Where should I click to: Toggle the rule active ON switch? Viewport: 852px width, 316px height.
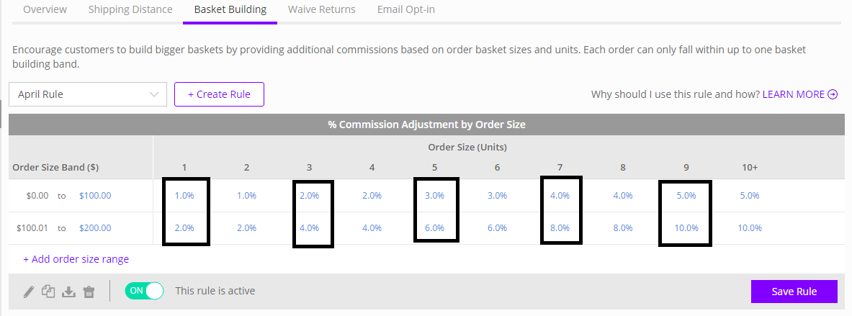point(144,291)
